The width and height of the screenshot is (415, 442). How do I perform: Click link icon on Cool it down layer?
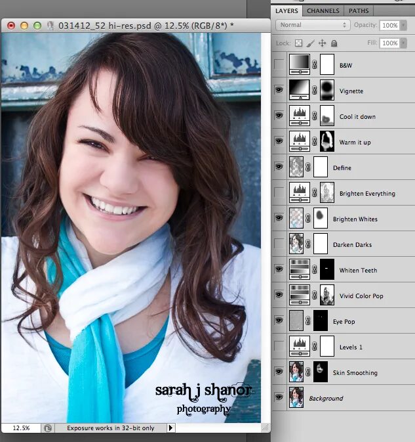point(315,116)
